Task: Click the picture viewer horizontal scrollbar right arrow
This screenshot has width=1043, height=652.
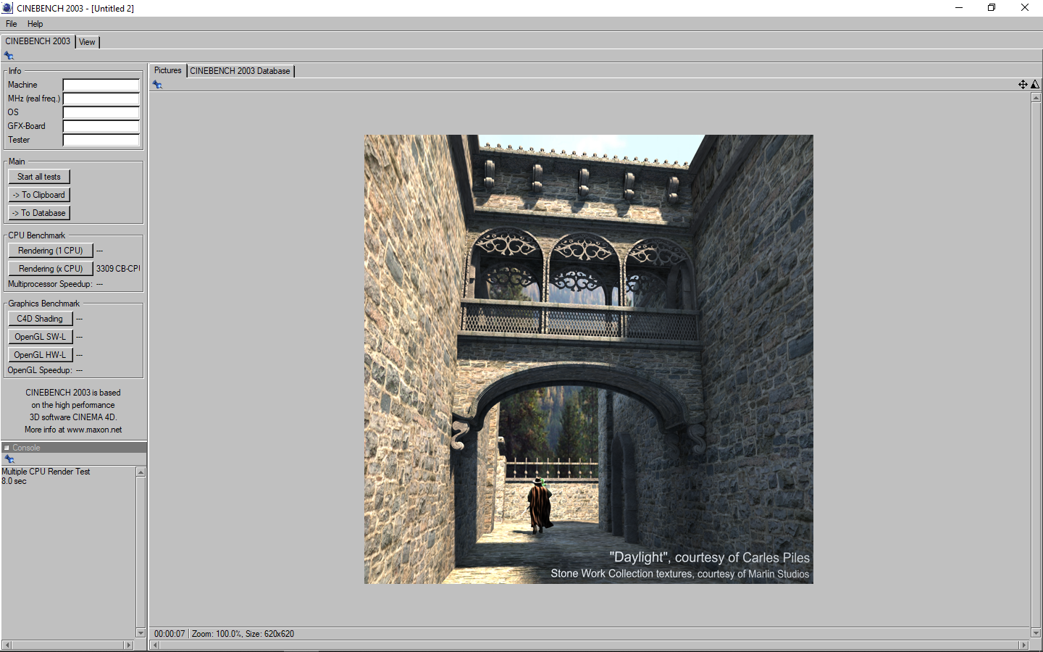Action: (x=1023, y=645)
